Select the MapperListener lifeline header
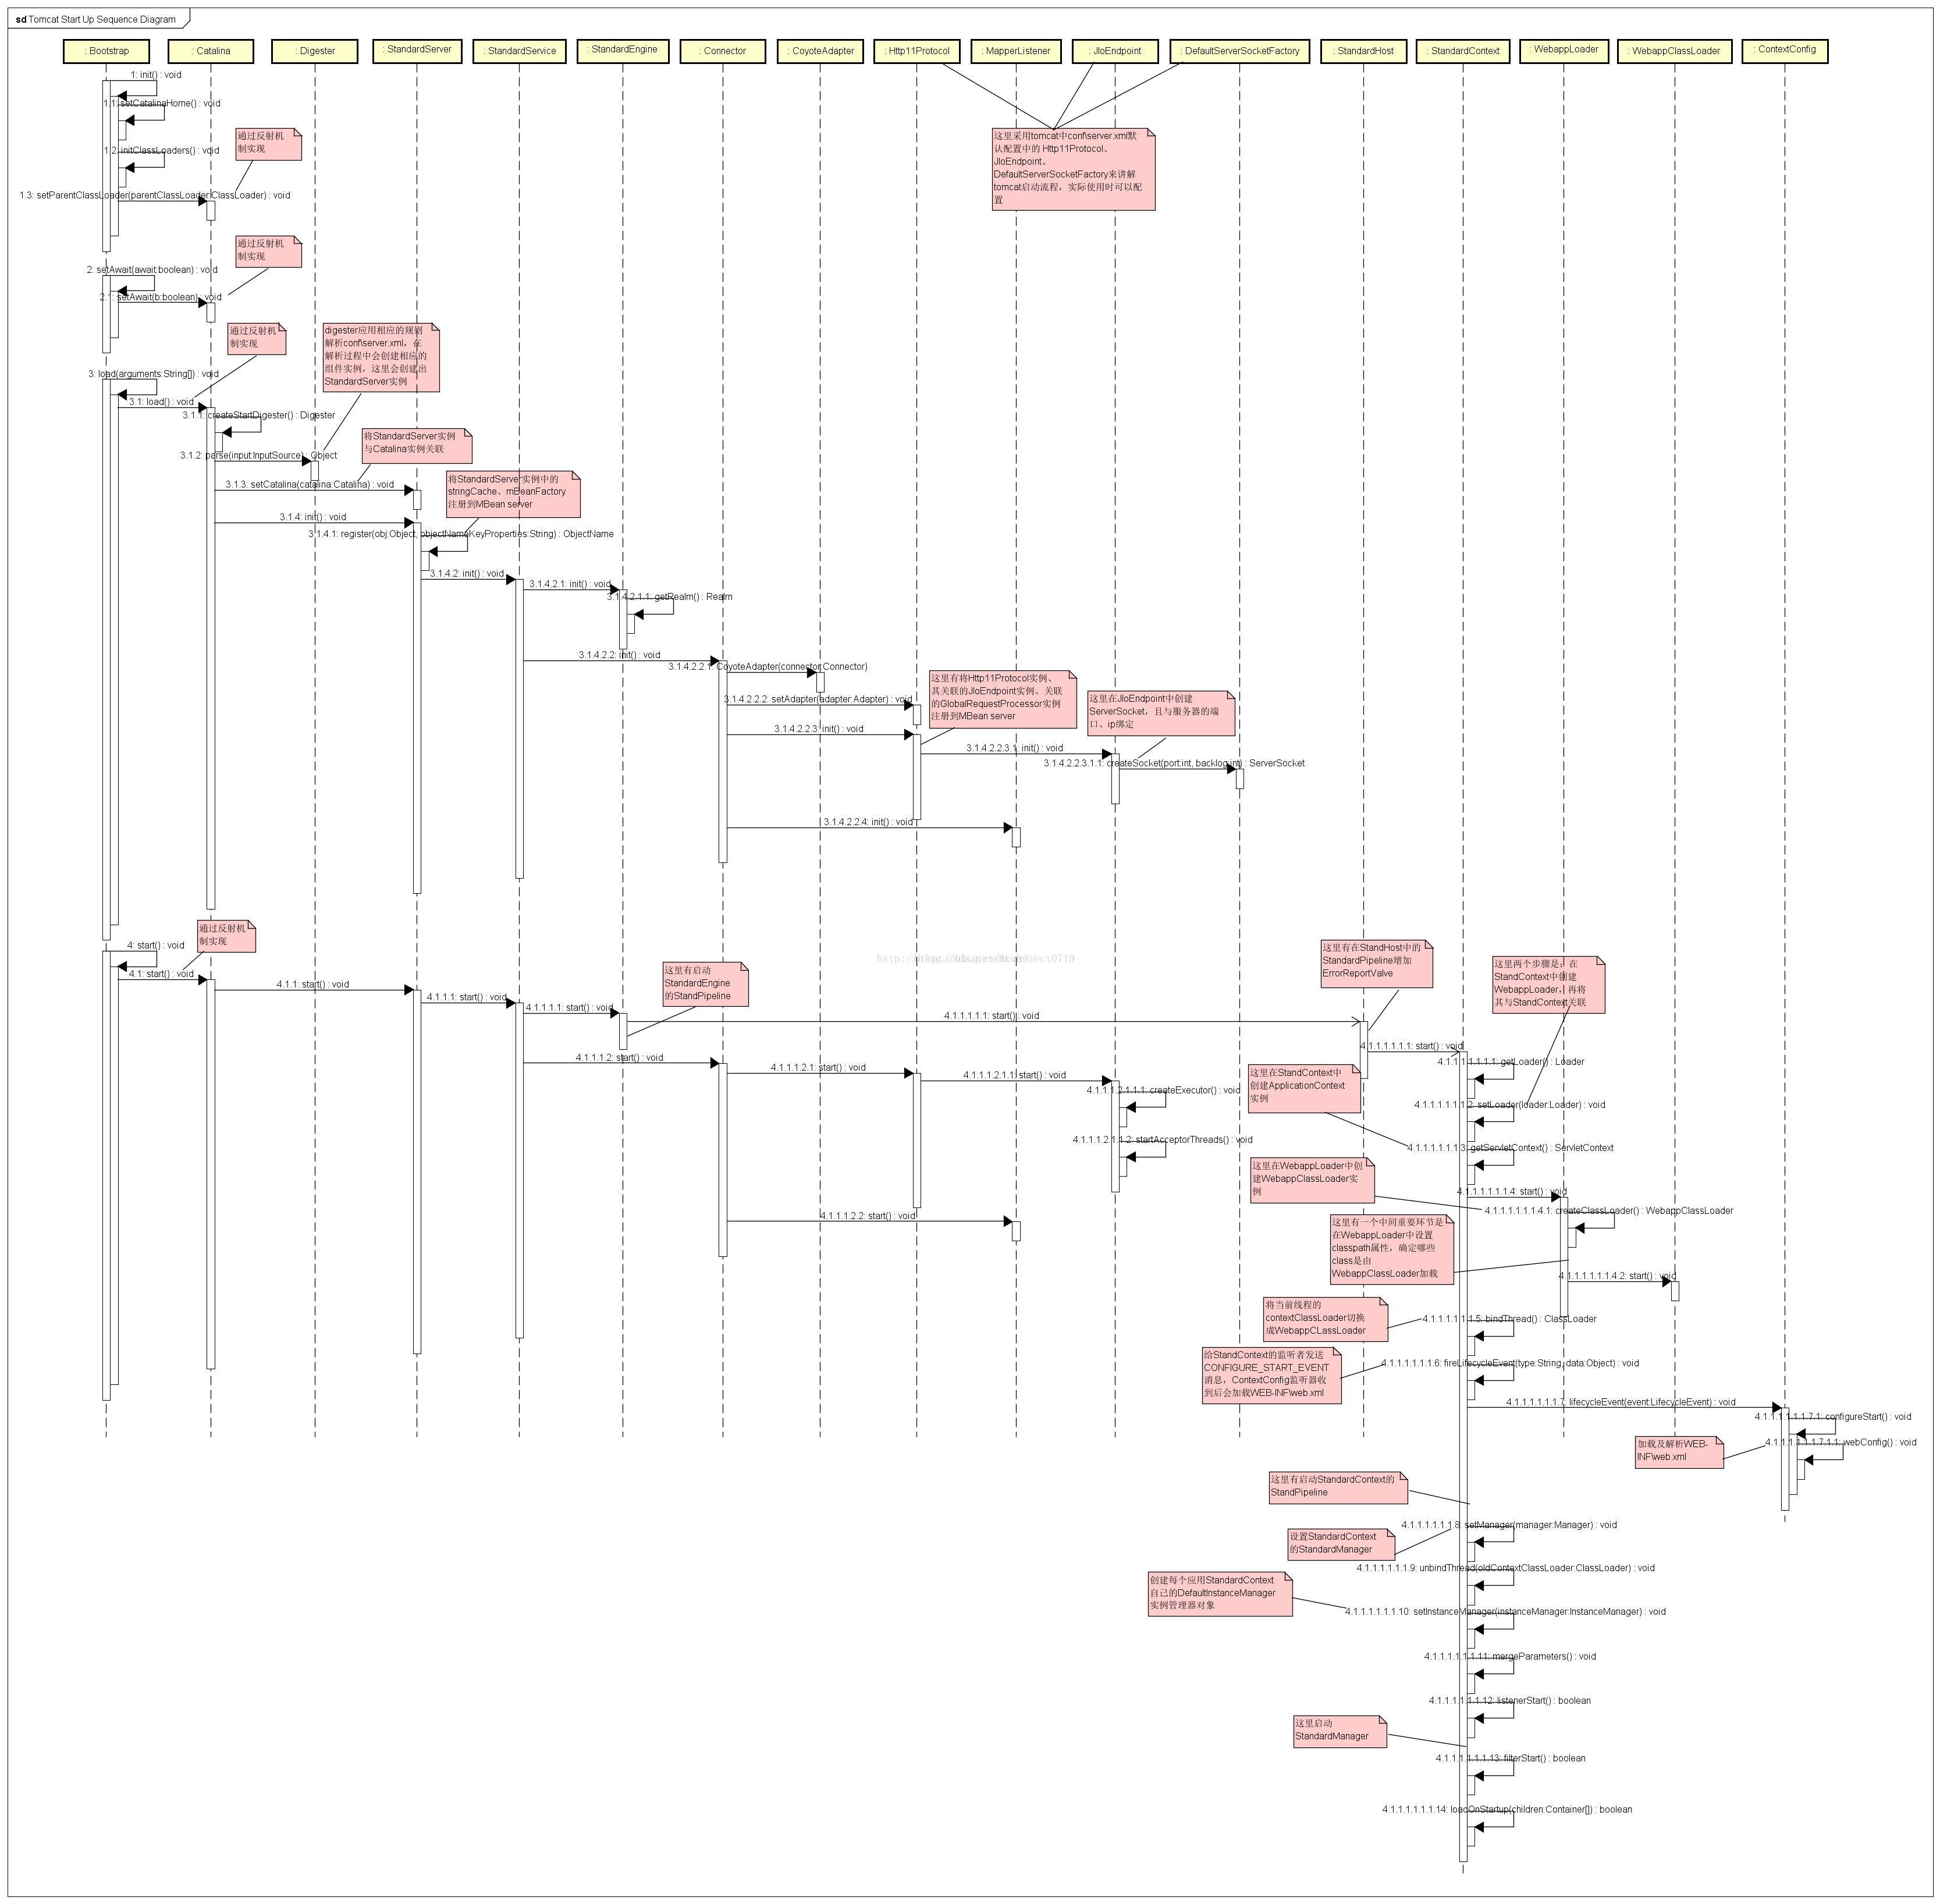The image size is (1940, 1904). coord(1017,51)
